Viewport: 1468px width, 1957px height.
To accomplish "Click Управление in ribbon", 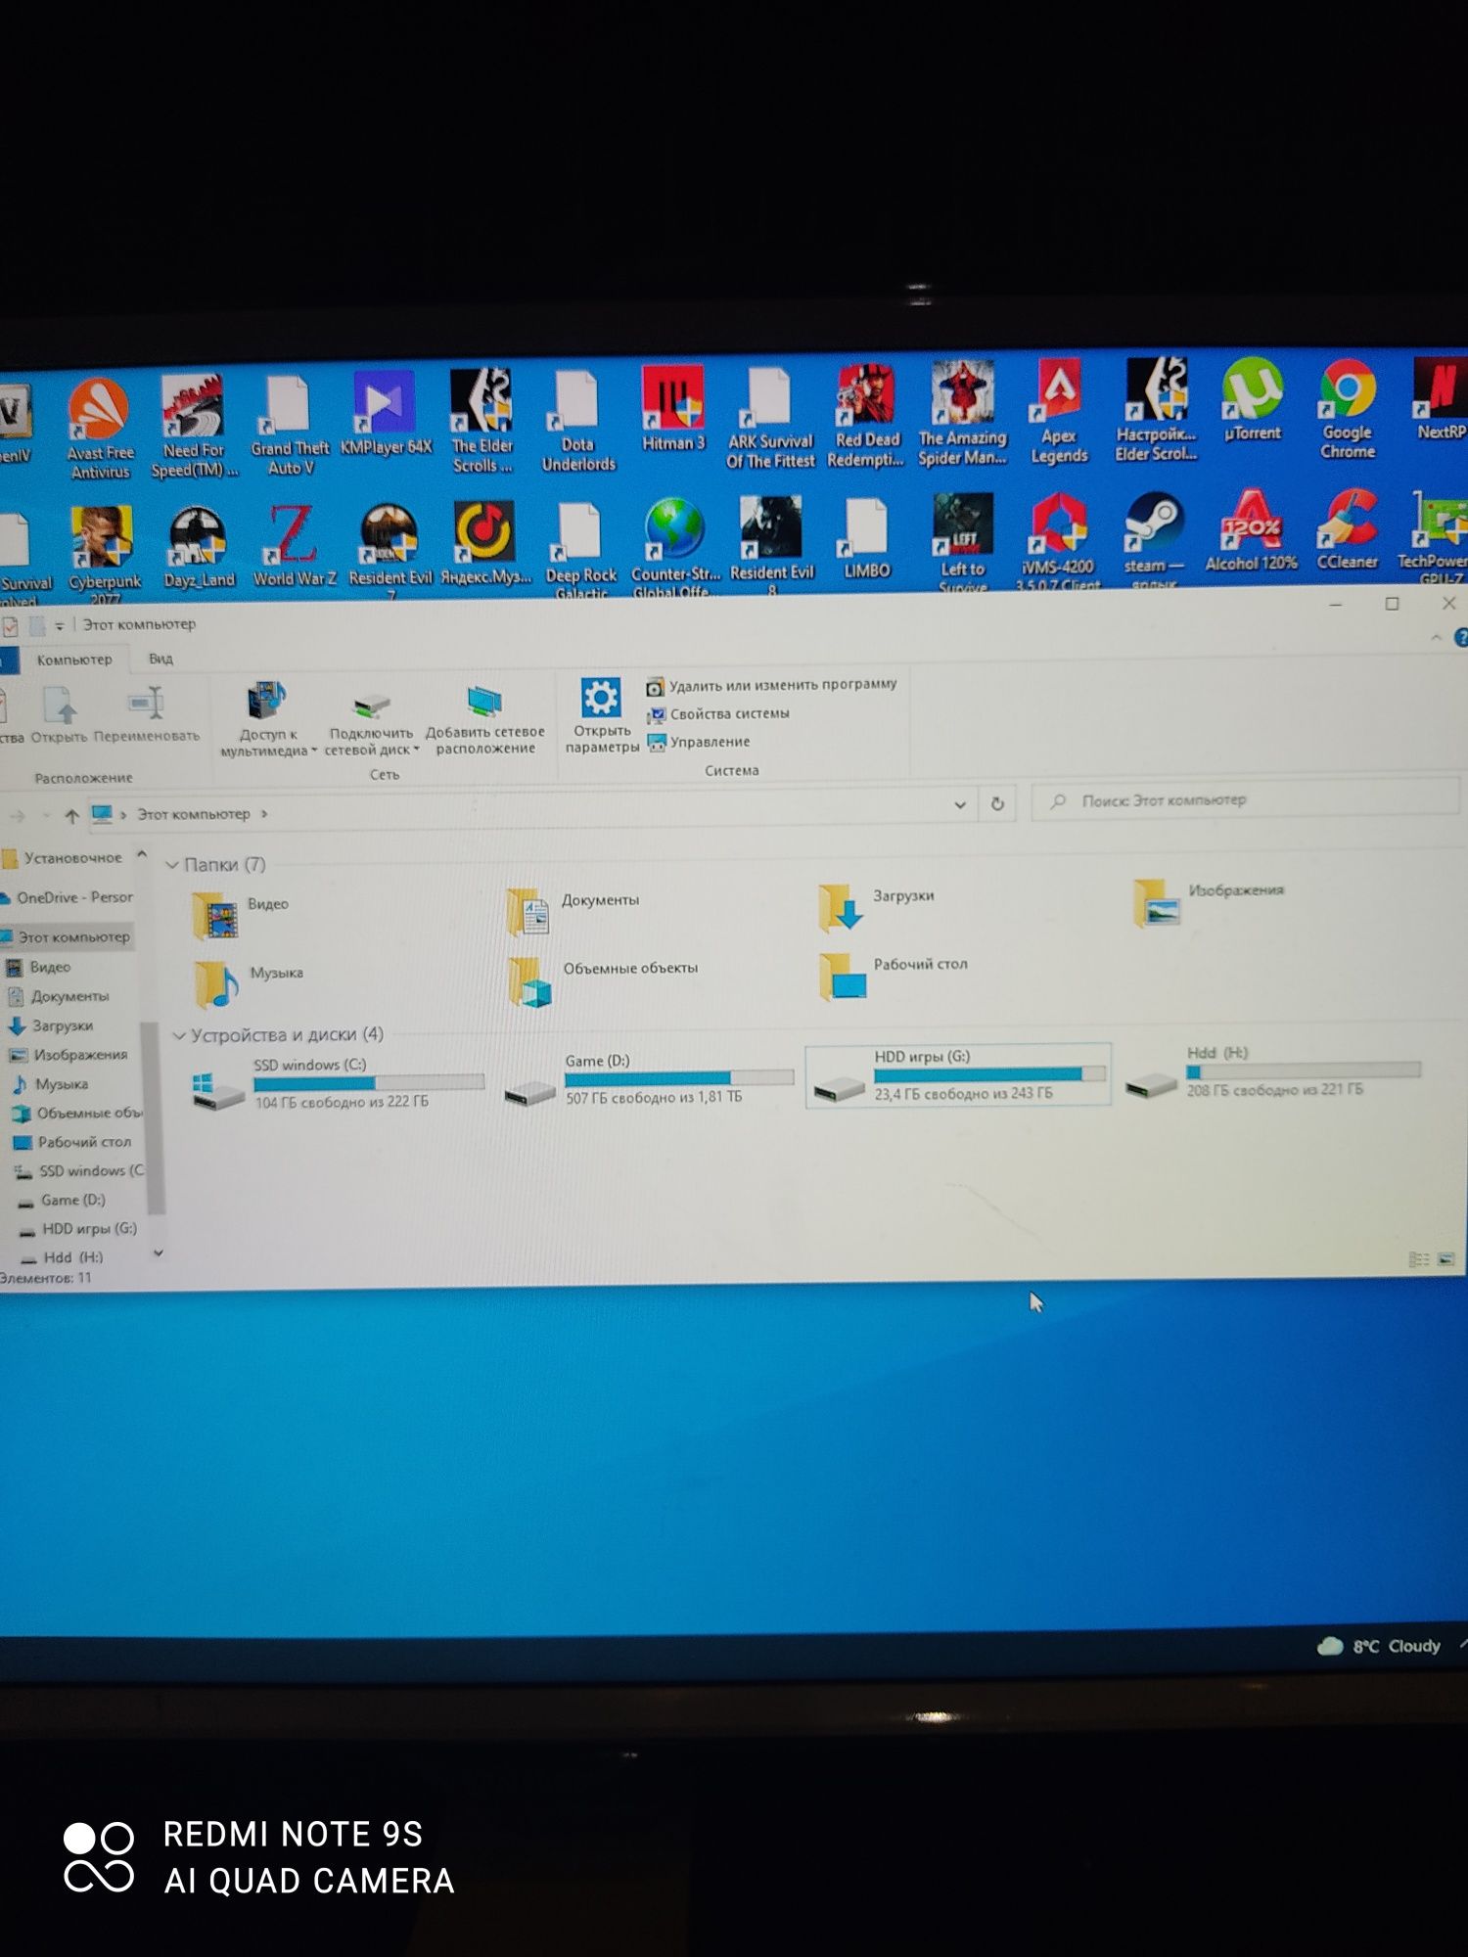I will click(698, 742).
